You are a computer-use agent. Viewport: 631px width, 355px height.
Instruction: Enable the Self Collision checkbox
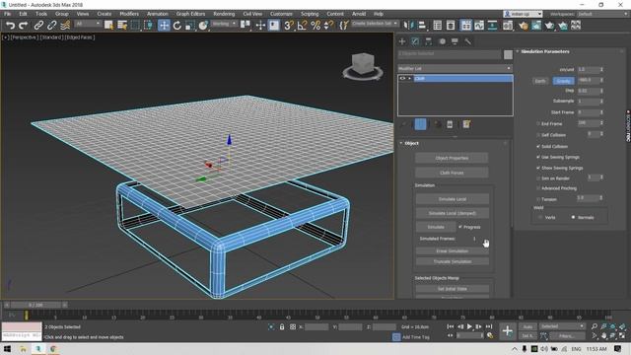tap(538, 135)
